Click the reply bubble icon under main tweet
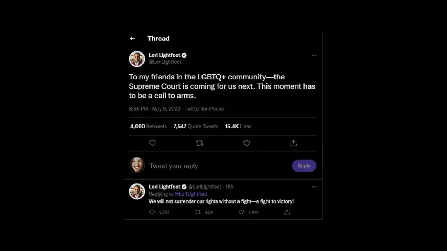Image resolution: width=447 pixels, height=251 pixels. (153, 143)
